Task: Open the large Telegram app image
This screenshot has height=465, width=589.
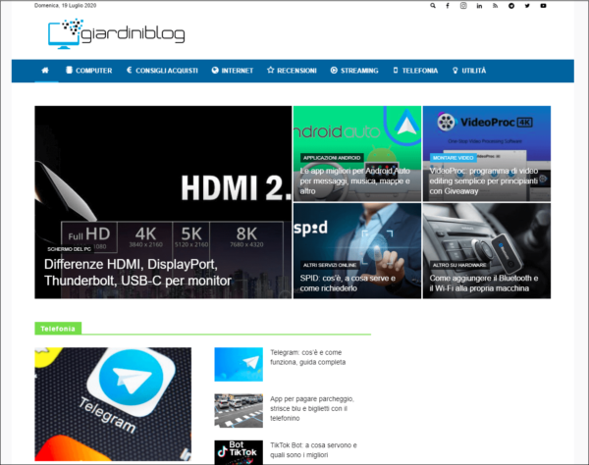Action: pyautogui.click(x=113, y=404)
